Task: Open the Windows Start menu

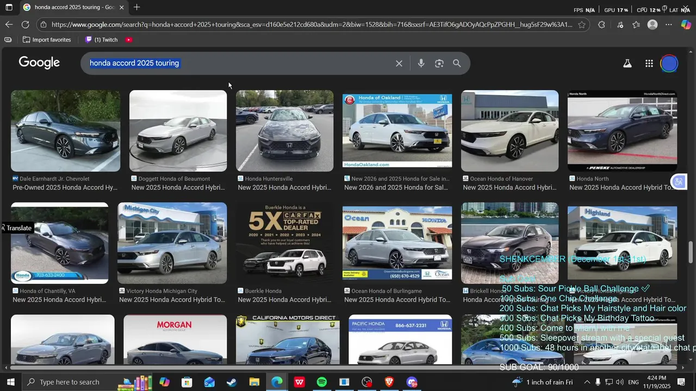Action: [10, 382]
